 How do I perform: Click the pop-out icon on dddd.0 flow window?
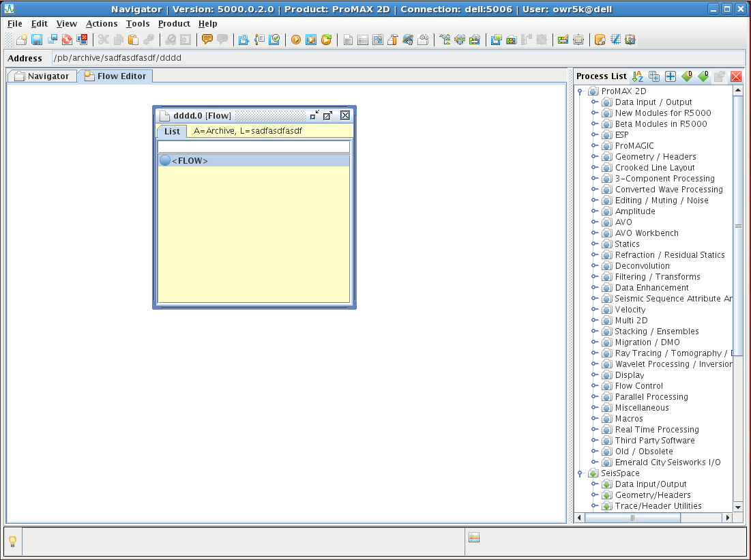[x=327, y=115]
